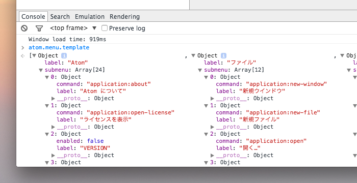Expand __proto__ below "新規ウインドウ" label
The width and height of the screenshot is (357, 183).
[213, 98]
